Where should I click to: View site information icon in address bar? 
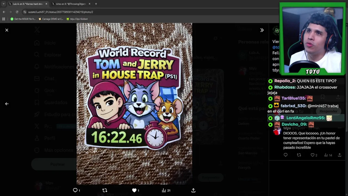click(25, 12)
